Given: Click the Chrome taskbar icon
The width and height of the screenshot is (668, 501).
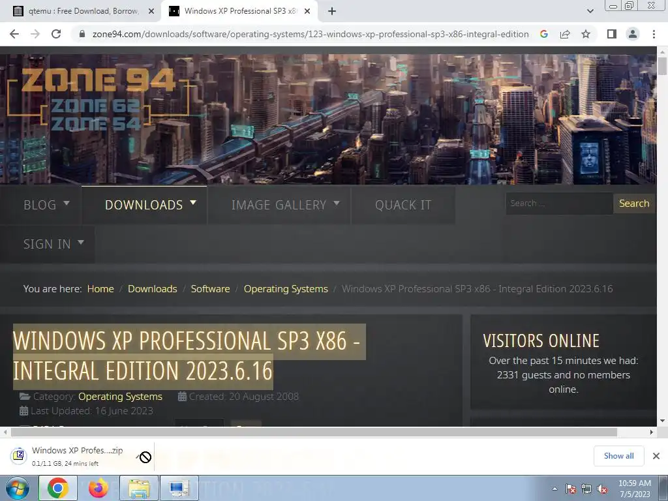Looking at the screenshot, I should (58, 488).
